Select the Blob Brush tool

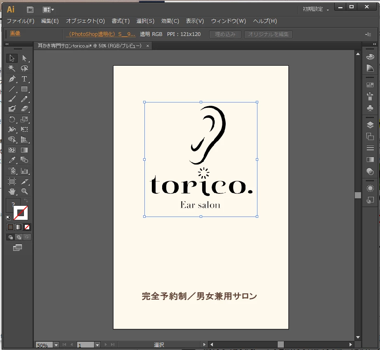pos(12,109)
